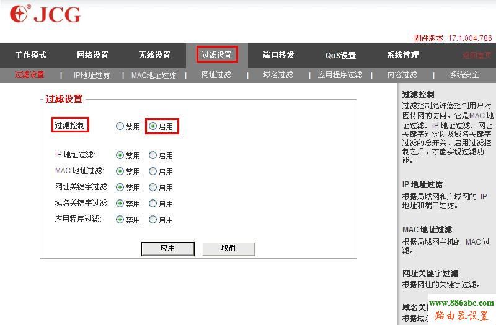496x325 pixels.
Task: Set 网址关键字过滤 to 启用
Action: [153, 188]
